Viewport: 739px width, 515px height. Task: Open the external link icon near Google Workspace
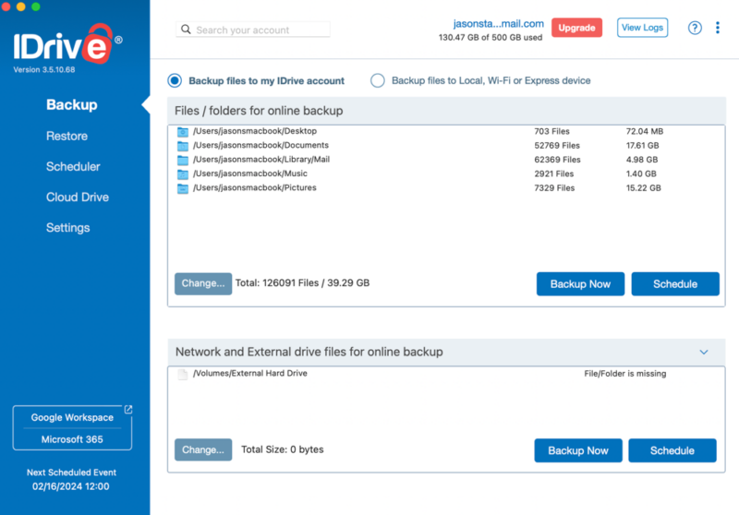(x=128, y=410)
